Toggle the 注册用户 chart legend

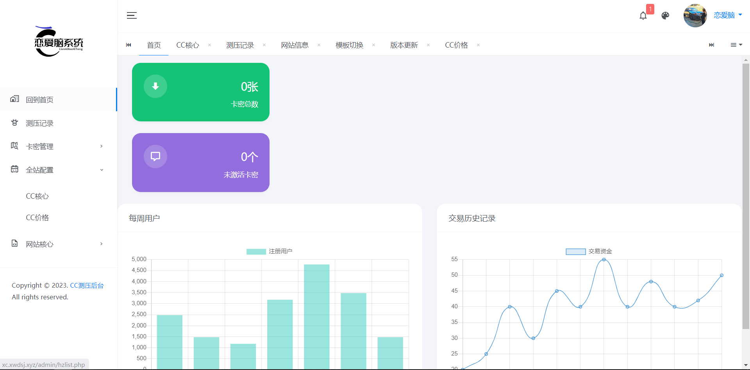tap(269, 251)
